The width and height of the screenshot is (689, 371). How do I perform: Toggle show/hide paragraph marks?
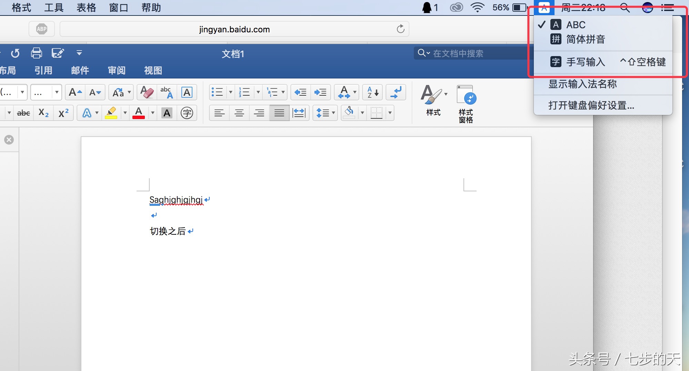[396, 92]
